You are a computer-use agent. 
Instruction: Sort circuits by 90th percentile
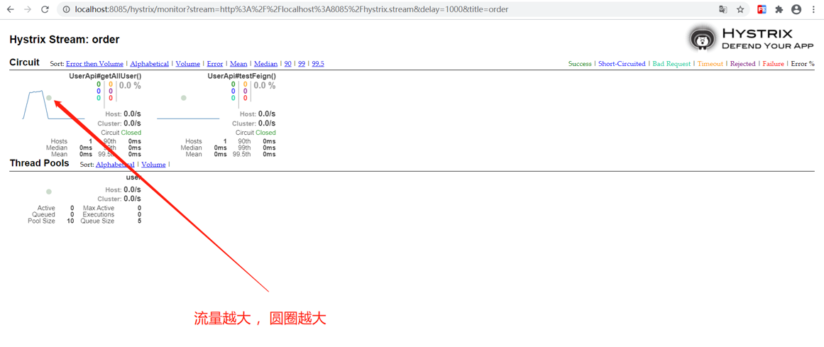(288, 64)
